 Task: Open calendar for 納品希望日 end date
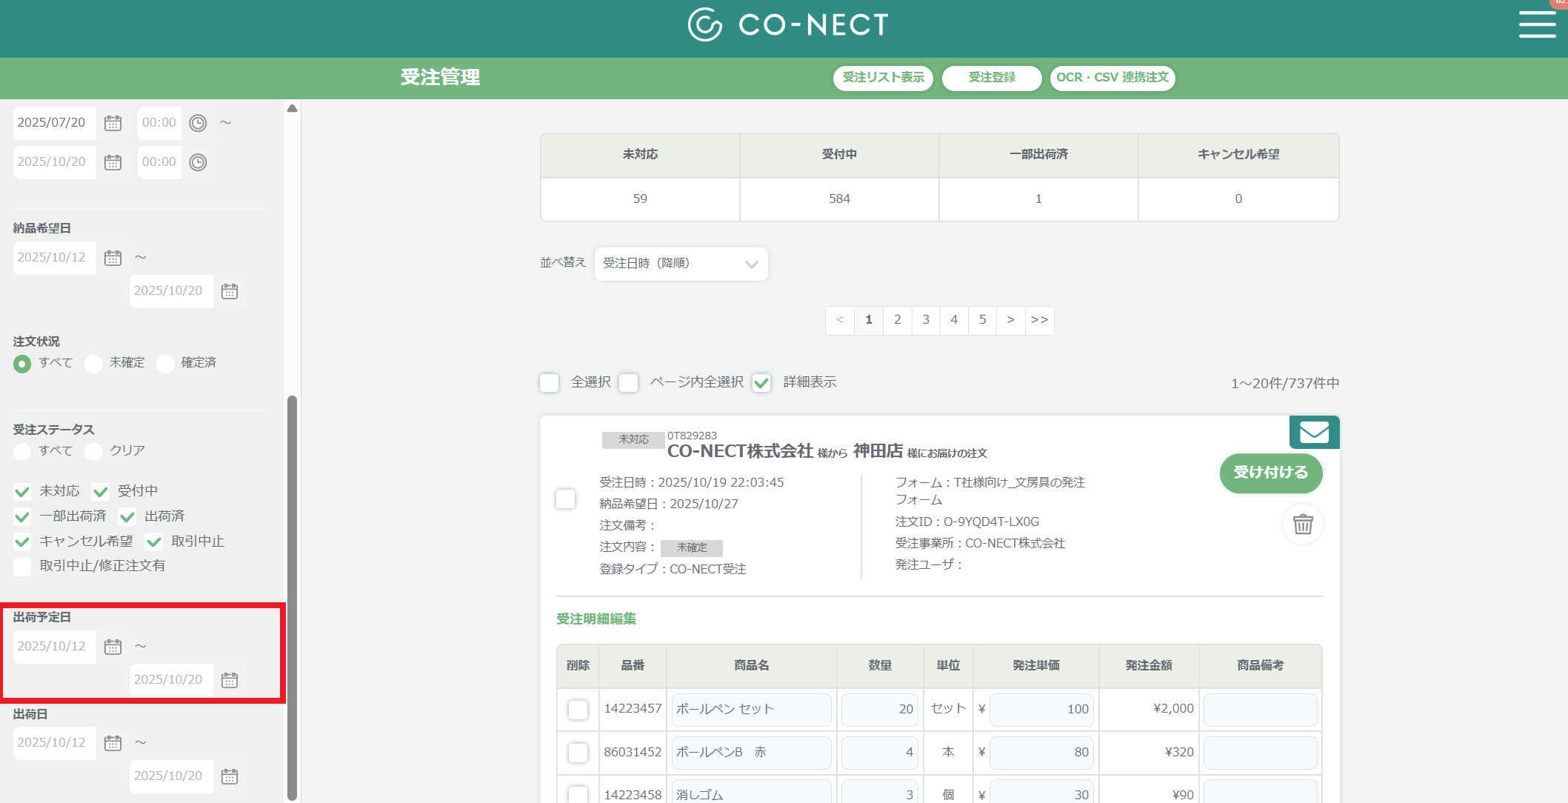[x=230, y=291]
